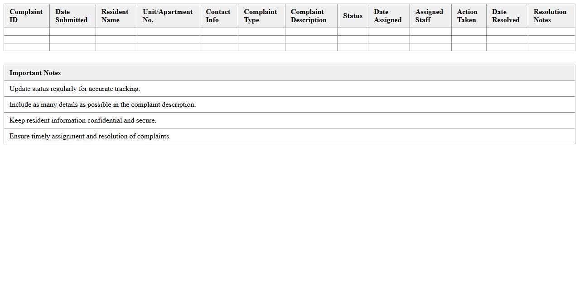Viewport: 579px width, 294px height.
Task: Click the Action Taken column header
Action: [x=468, y=16]
